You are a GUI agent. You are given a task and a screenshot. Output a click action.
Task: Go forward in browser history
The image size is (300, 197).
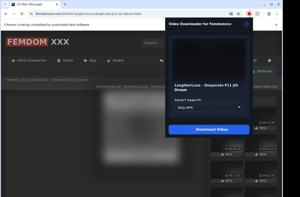point(14,14)
